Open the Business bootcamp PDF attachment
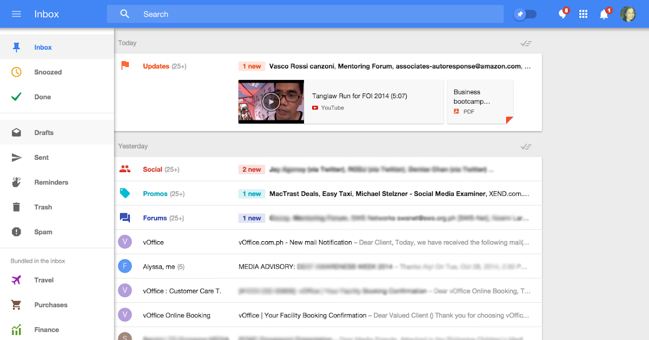This screenshot has height=340, width=649. pyautogui.click(x=480, y=101)
